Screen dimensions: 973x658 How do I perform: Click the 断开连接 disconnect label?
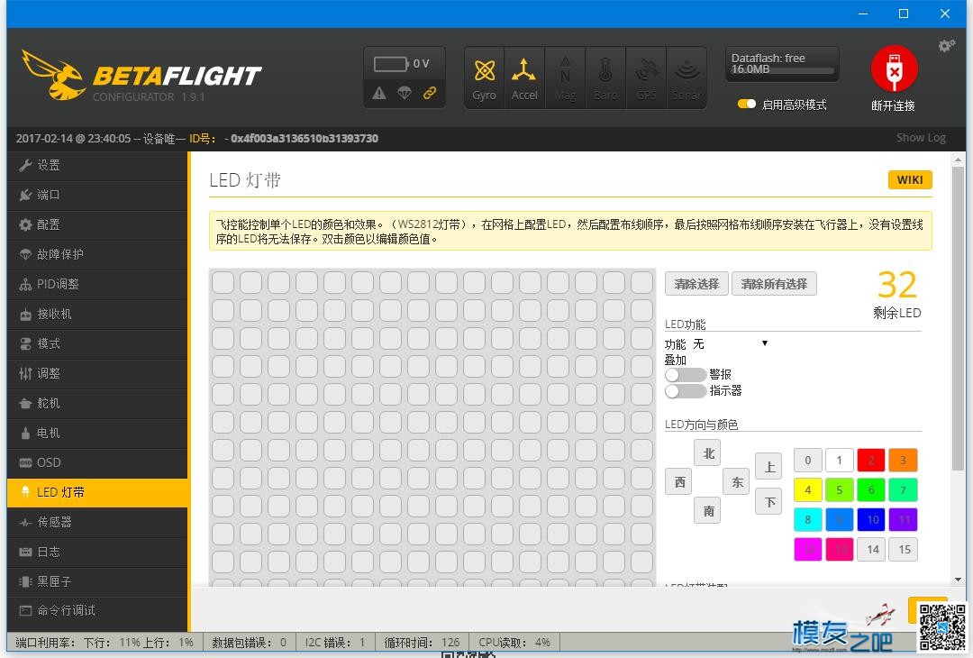coord(893,105)
